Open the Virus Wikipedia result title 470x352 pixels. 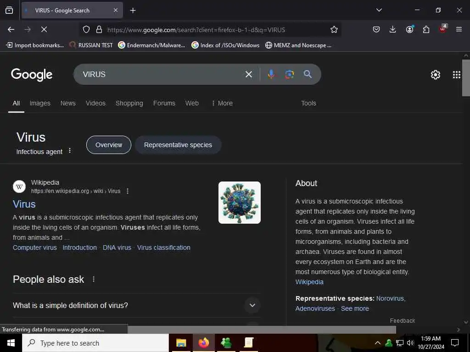click(x=24, y=204)
